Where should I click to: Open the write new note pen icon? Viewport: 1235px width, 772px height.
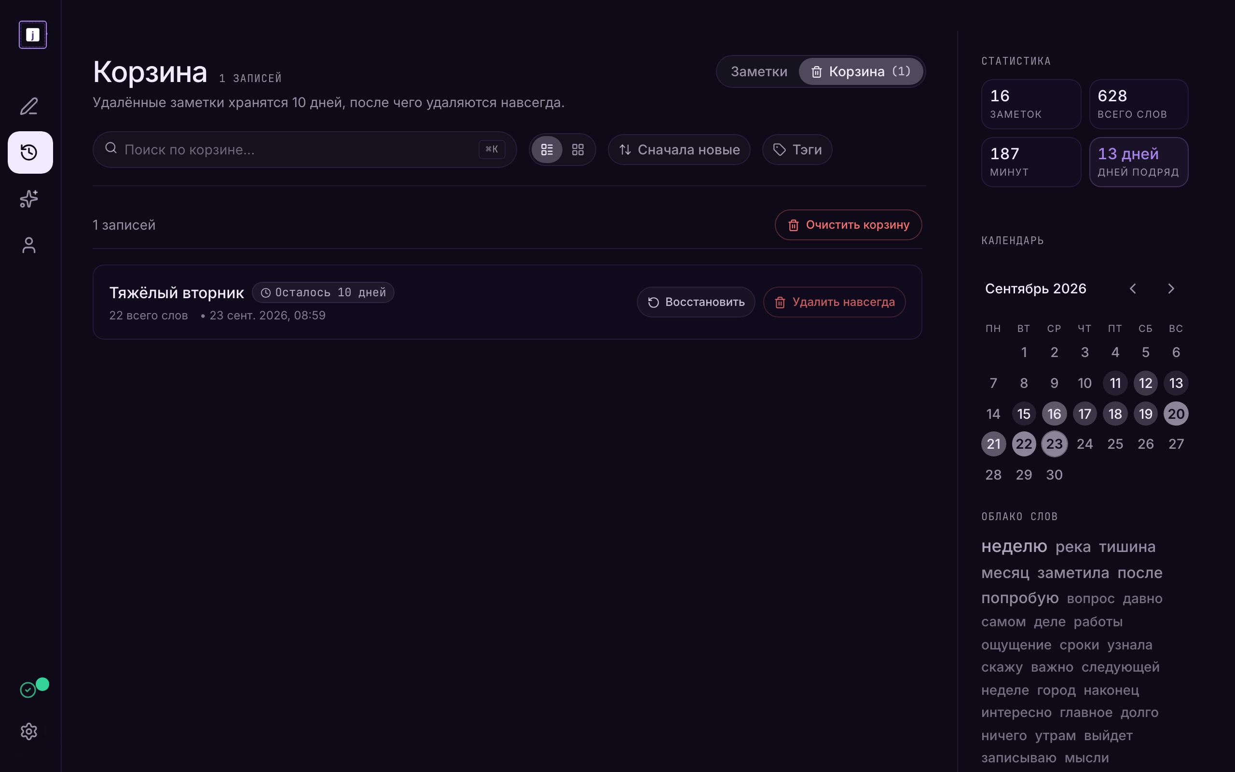[29, 106]
